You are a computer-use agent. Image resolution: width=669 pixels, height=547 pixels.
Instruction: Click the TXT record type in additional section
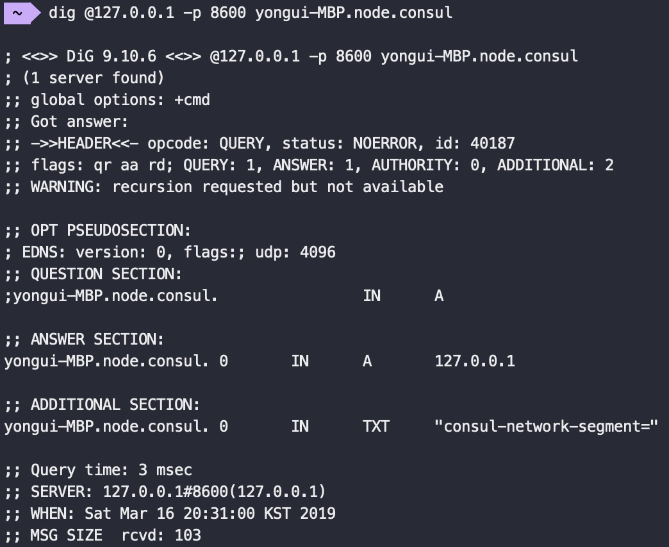coord(376,427)
